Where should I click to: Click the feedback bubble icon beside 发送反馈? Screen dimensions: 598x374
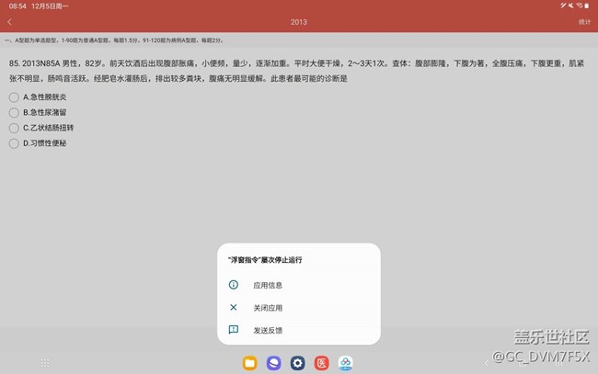pyautogui.click(x=233, y=330)
